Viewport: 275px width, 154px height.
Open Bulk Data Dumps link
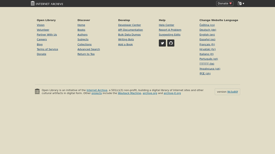point(129,35)
